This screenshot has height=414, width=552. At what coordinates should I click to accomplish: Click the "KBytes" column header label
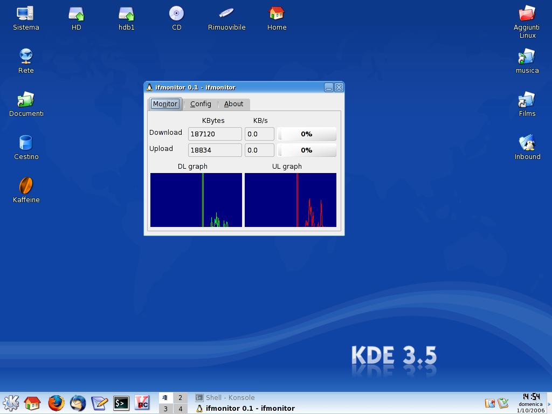click(213, 120)
